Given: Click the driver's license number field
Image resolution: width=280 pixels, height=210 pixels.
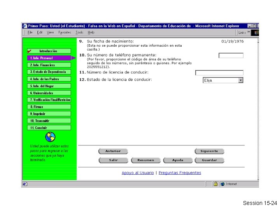Looking at the screenshot, I should [x=219, y=73].
